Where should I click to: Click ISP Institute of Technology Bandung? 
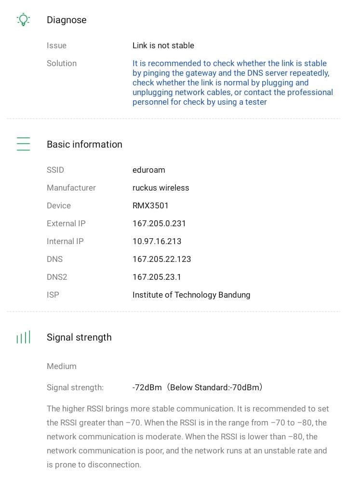click(x=191, y=295)
